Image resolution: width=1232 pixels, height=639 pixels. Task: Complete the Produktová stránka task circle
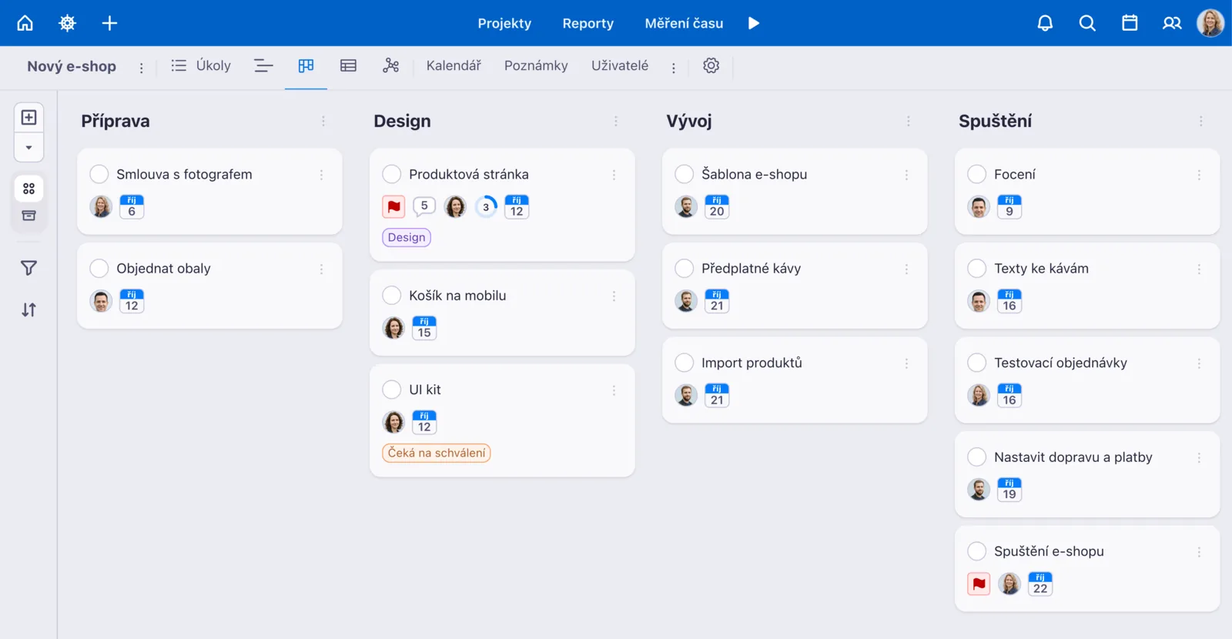392,174
